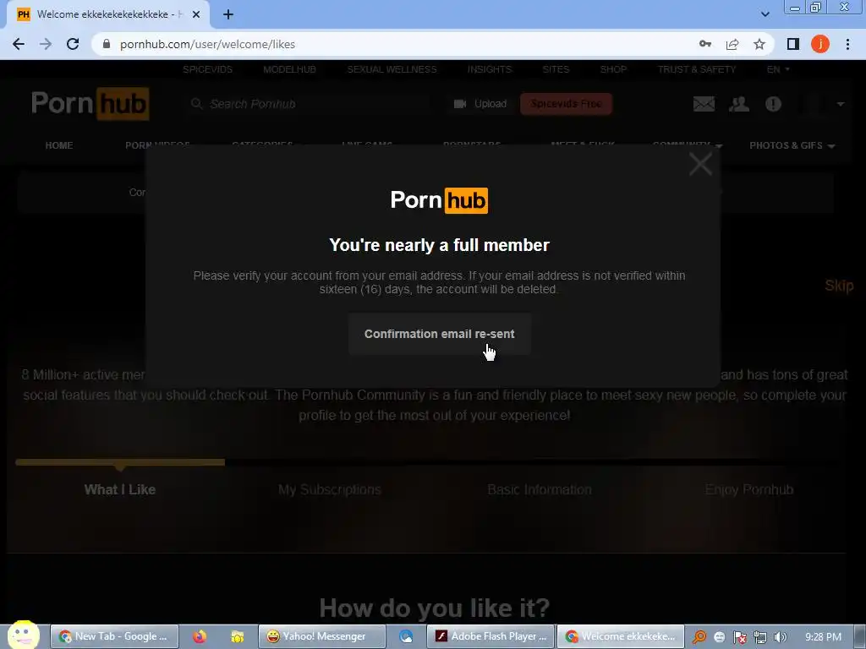The height and width of the screenshot is (649, 866).
Task: Open the friend requests icon
Action: pos(739,104)
